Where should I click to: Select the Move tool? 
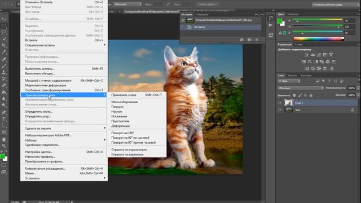[x=4, y=19]
